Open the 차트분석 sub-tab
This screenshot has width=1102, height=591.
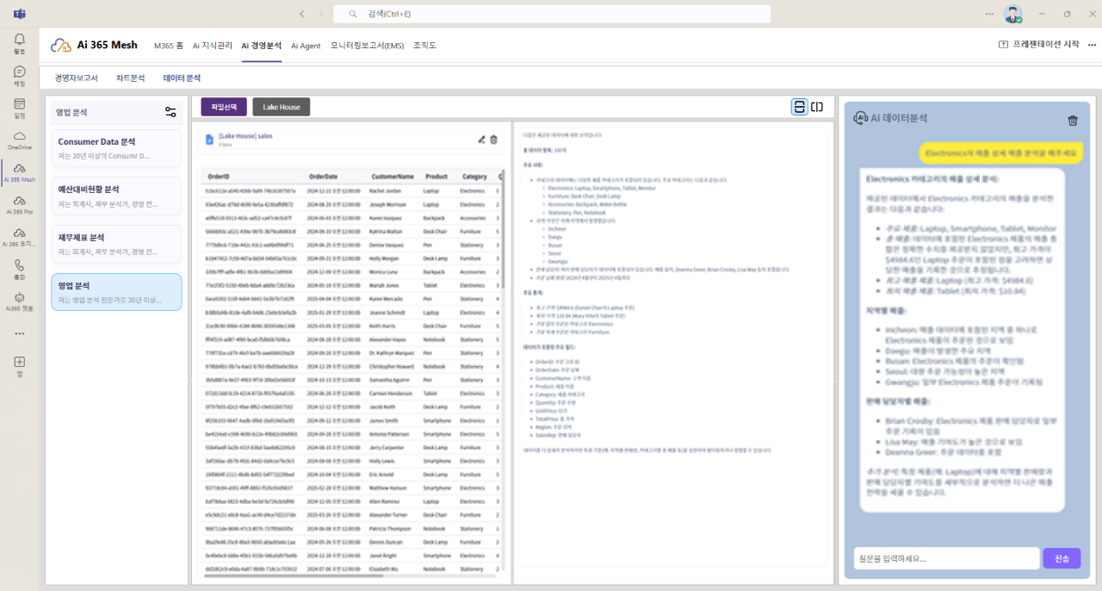coord(131,78)
